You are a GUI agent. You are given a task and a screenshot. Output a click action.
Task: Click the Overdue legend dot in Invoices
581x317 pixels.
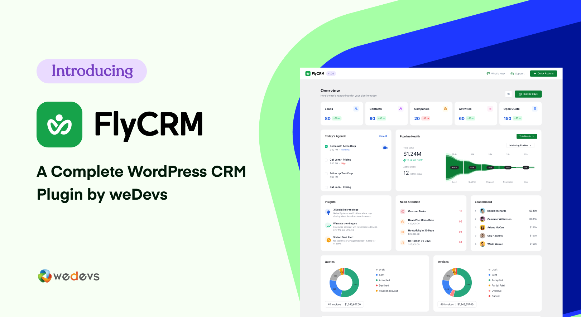point(489,291)
